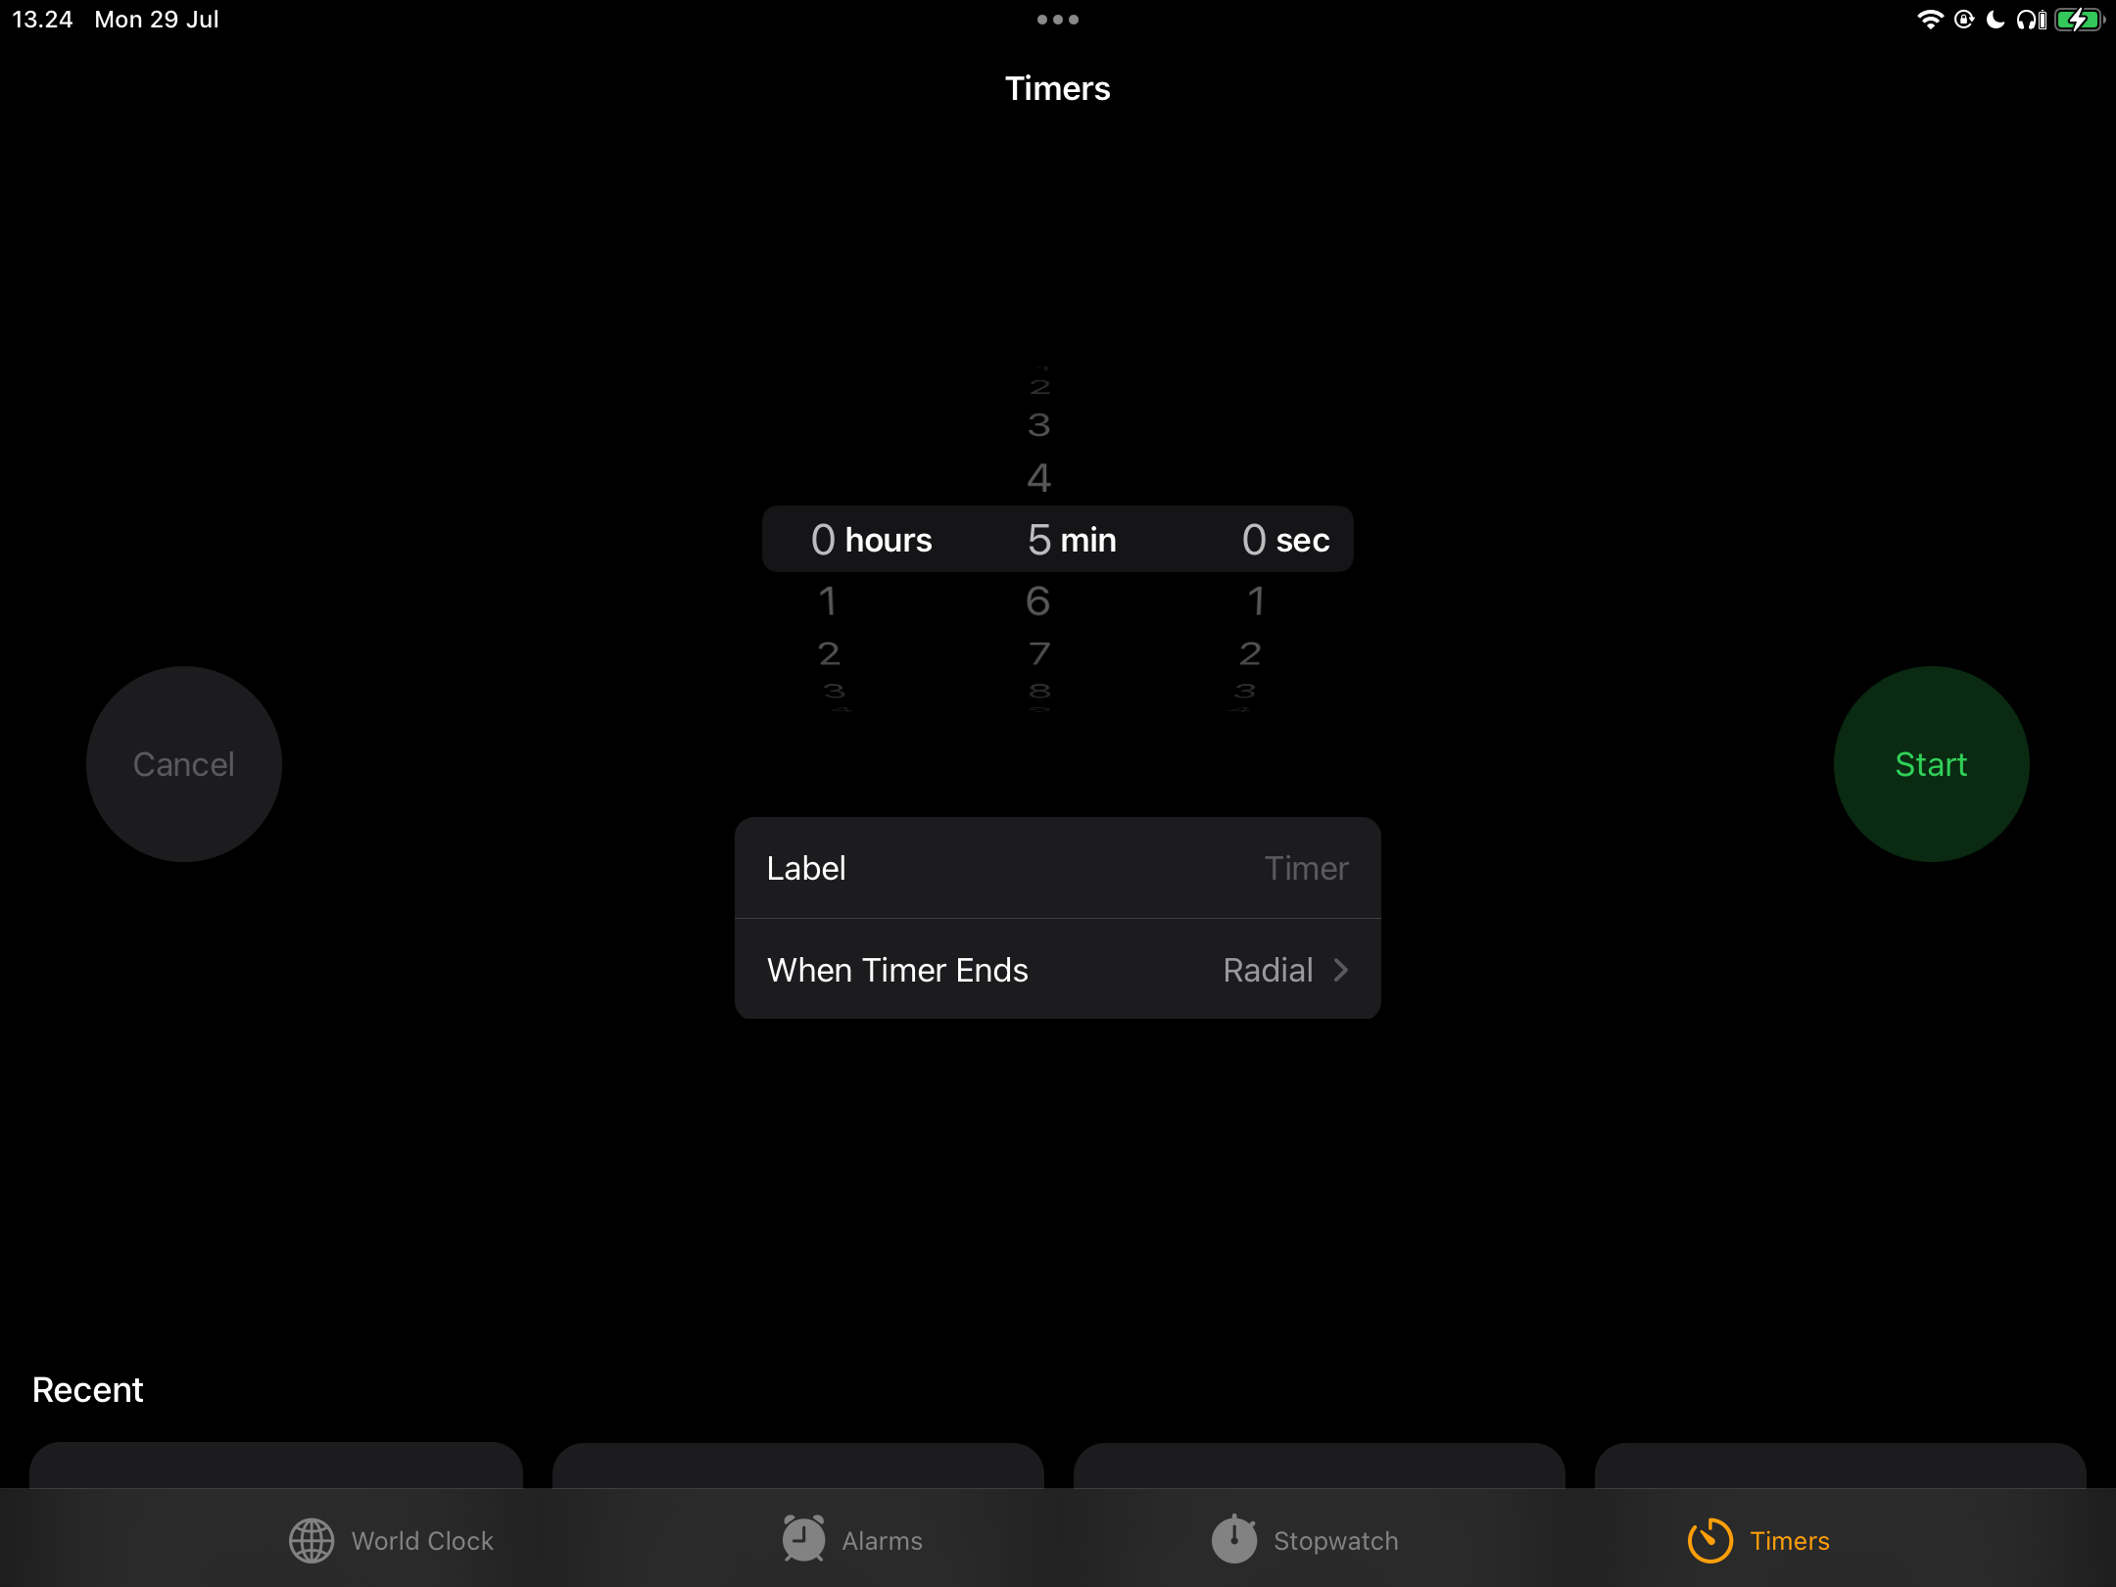The height and width of the screenshot is (1587, 2116).
Task: Tap the Alarms tab
Action: pyautogui.click(x=849, y=1539)
